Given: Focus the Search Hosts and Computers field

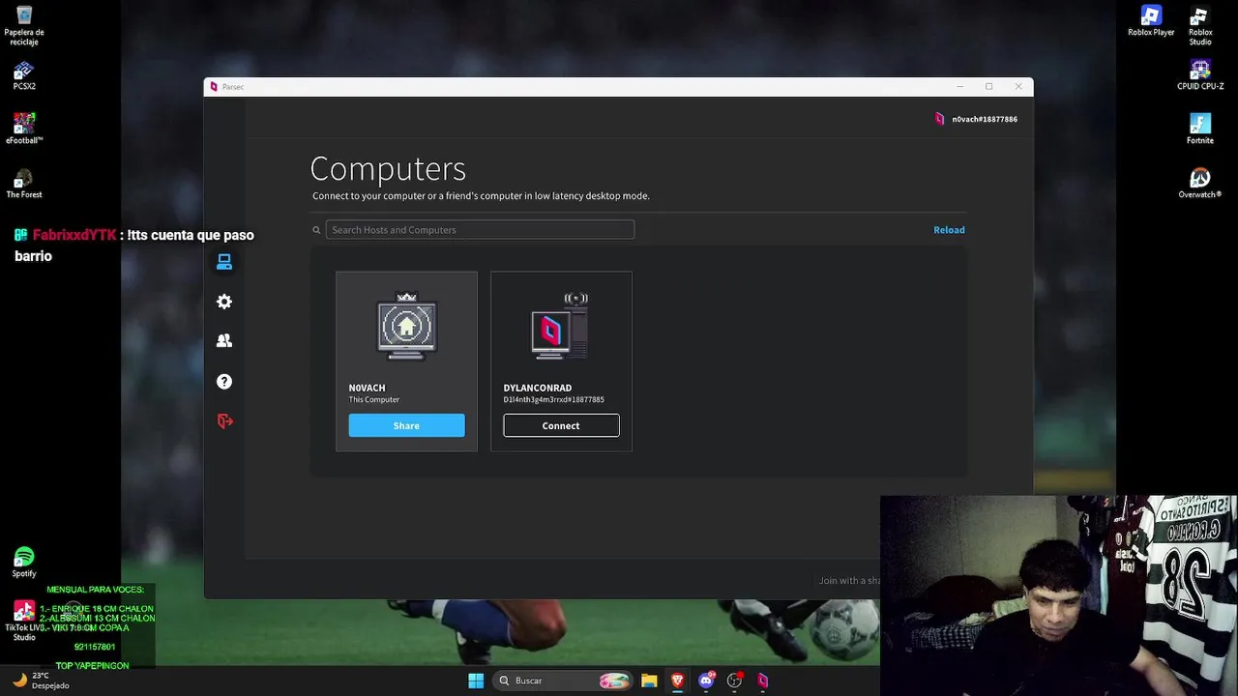Looking at the screenshot, I should tap(480, 230).
